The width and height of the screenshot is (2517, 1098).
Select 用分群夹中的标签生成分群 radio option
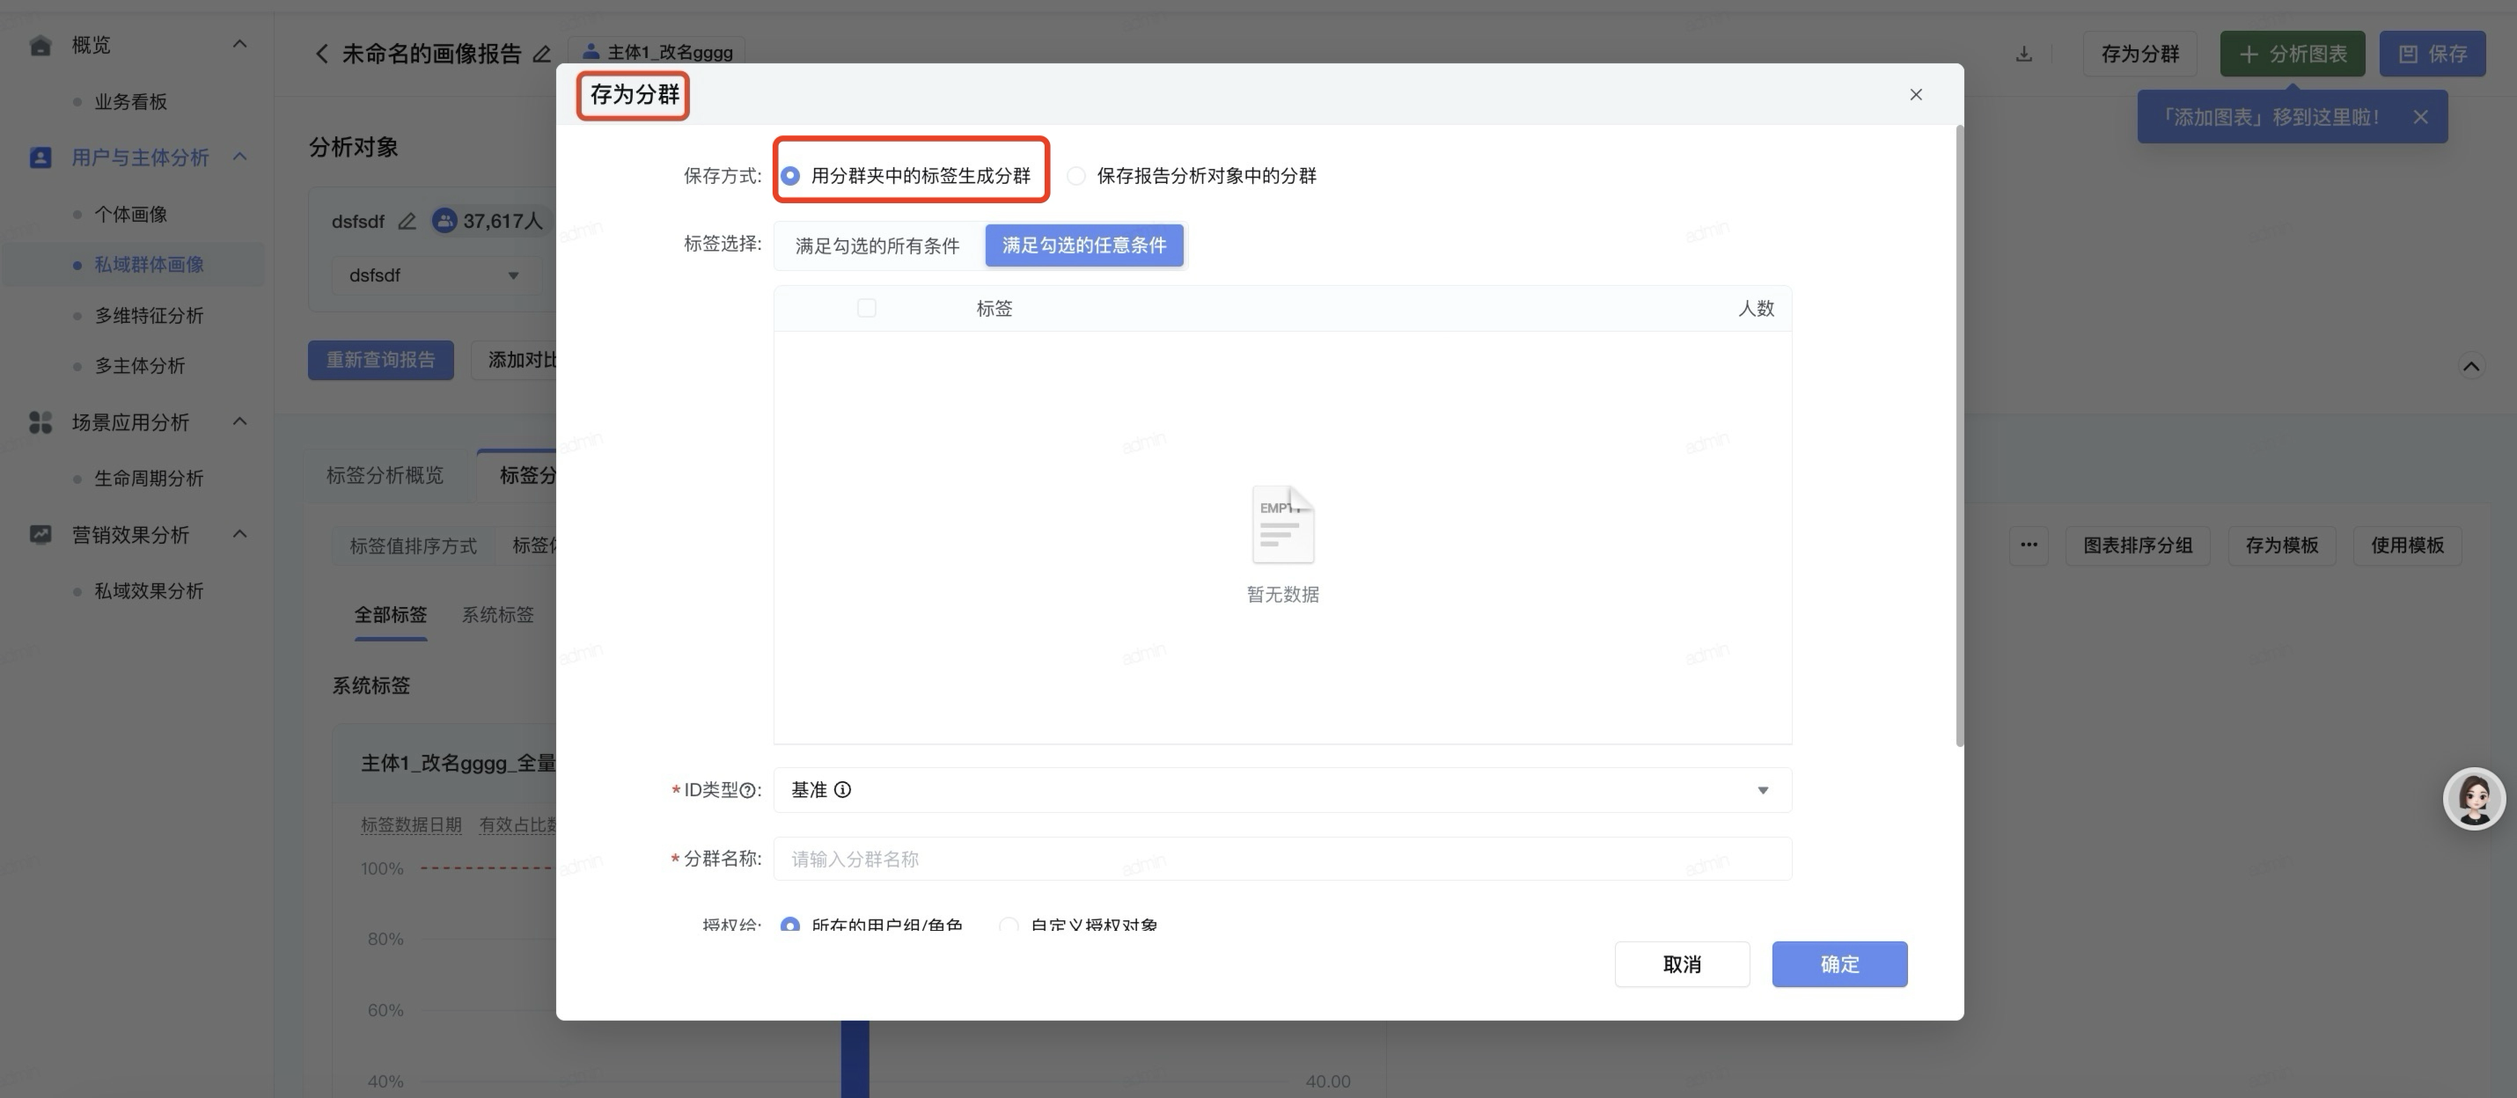click(x=789, y=176)
